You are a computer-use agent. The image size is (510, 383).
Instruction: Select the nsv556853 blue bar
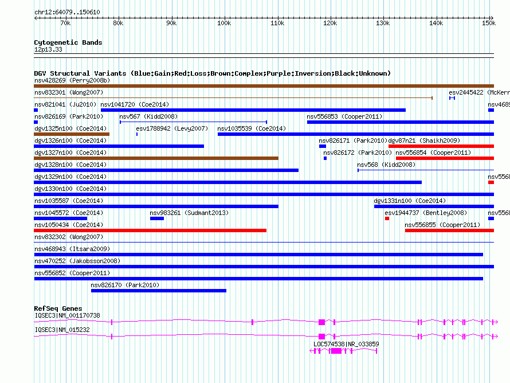pyautogui.click(x=401, y=122)
